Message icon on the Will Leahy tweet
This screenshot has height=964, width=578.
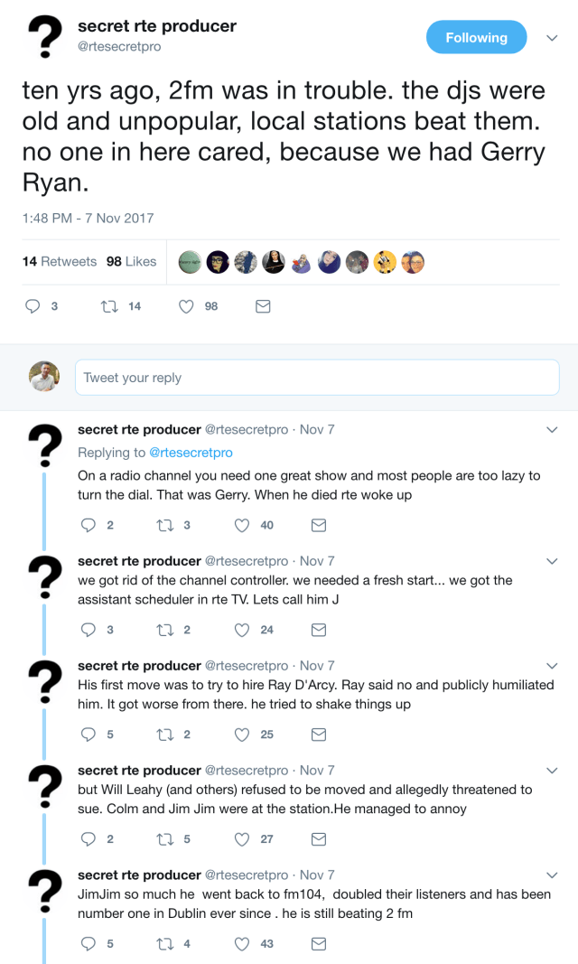pyautogui.click(x=319, y=840)
